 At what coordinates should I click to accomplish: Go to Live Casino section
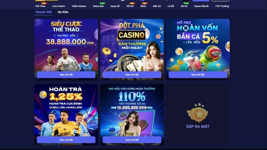(x=59, y=6)
